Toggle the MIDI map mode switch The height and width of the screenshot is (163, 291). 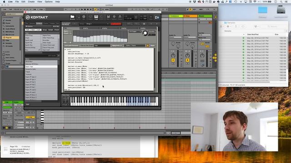(201, 9)
